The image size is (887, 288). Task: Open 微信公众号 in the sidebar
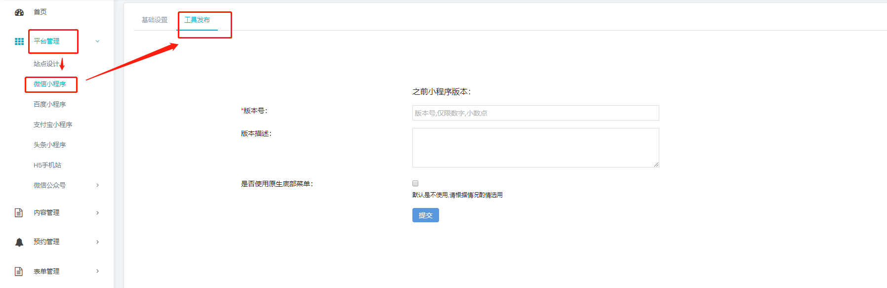click(49, 185)
